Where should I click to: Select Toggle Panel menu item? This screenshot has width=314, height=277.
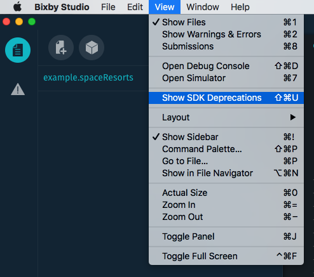pyautogui.click(x=226, y=236)
